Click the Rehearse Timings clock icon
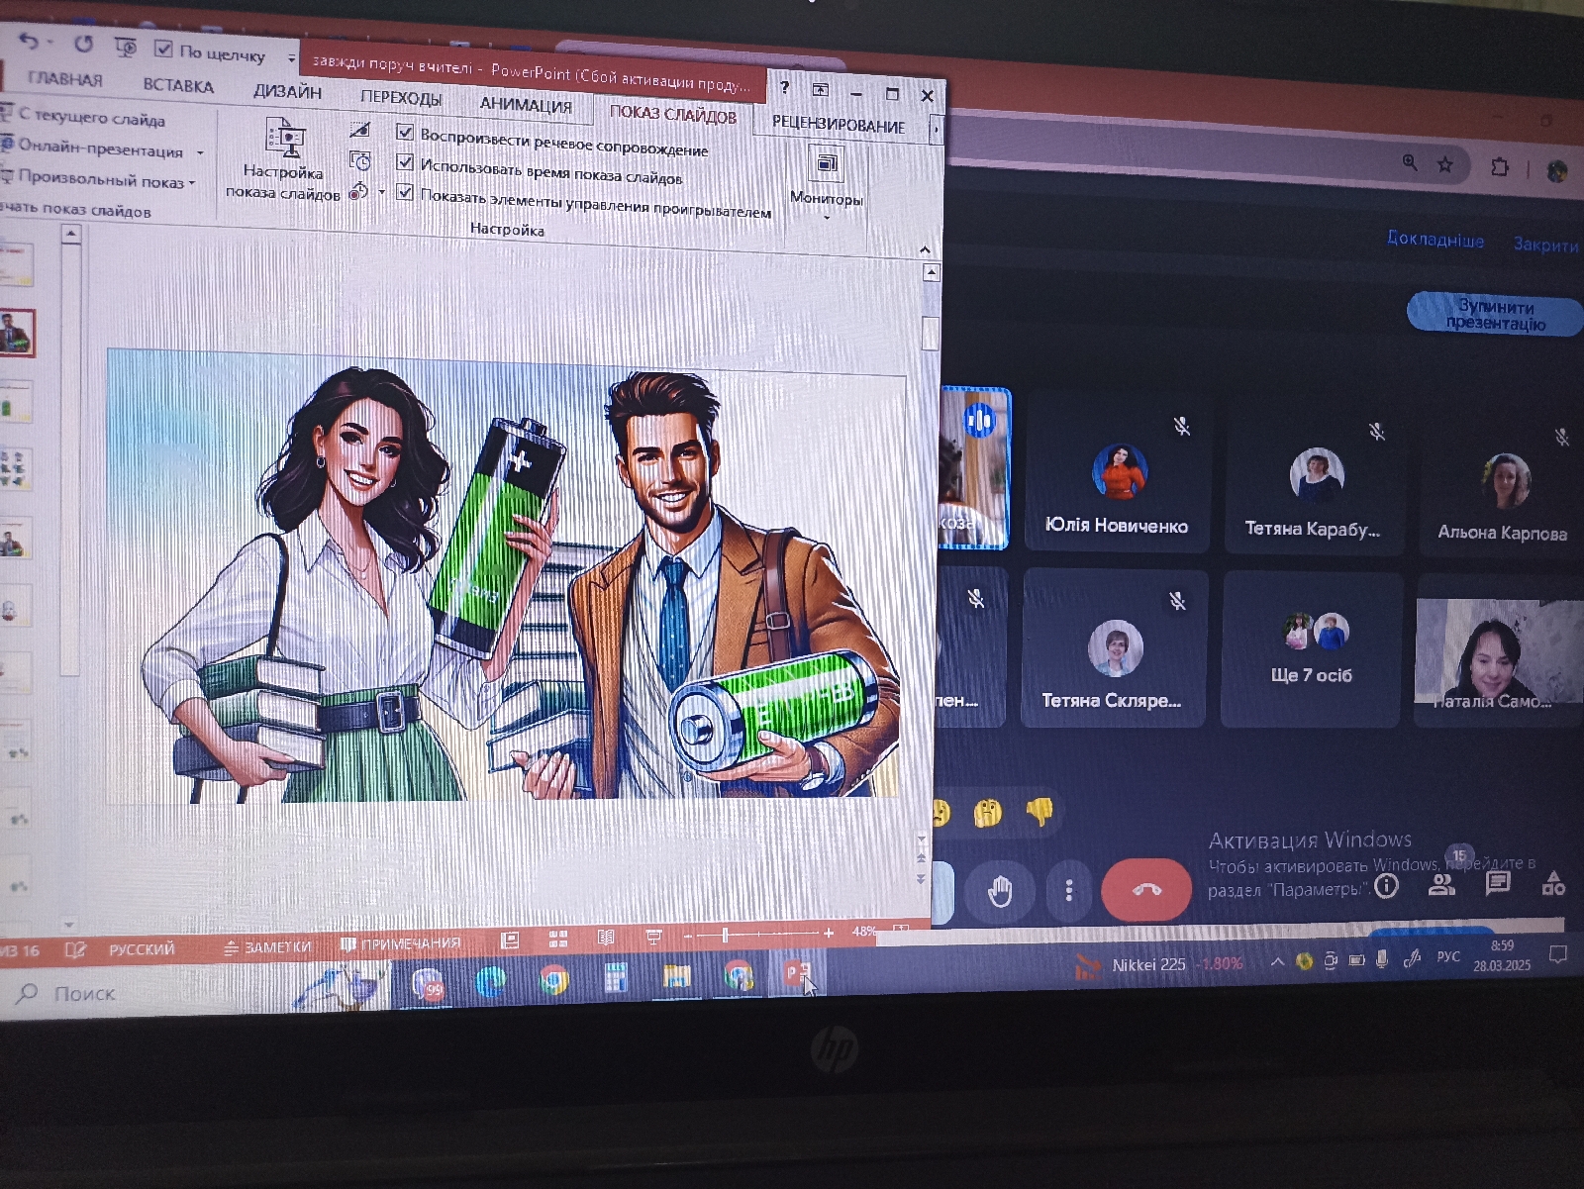 click(360, 160)
